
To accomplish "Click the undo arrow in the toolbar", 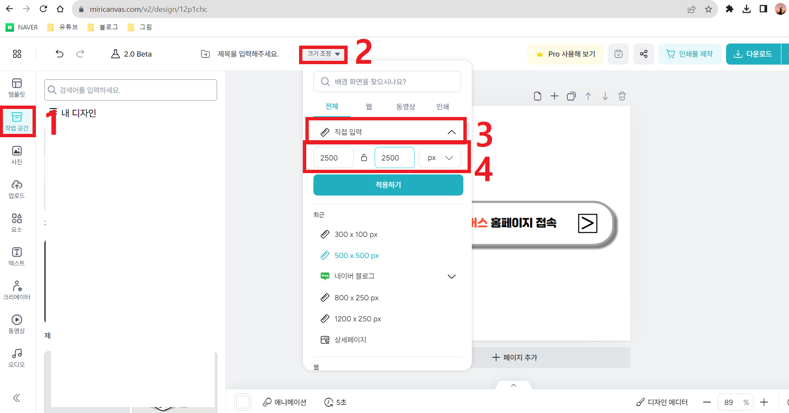I will point(59,54).
